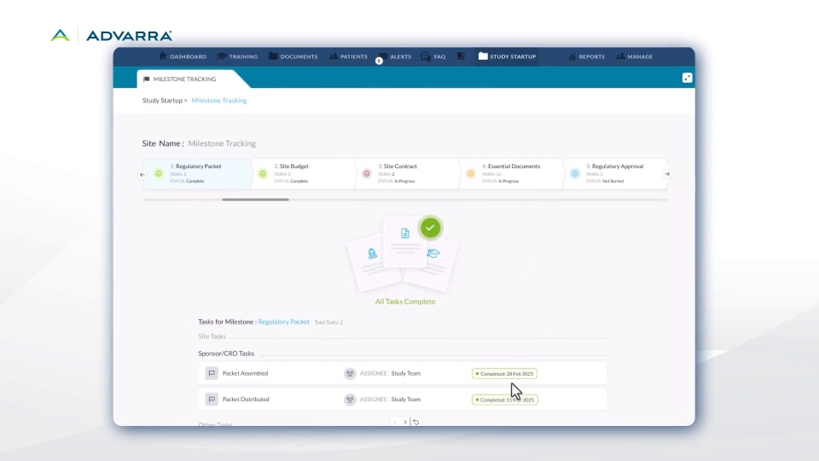Click the next page chevron at the bottom
Image resolution: width=819 pixels, height=461 pixels.
[404, 423]
